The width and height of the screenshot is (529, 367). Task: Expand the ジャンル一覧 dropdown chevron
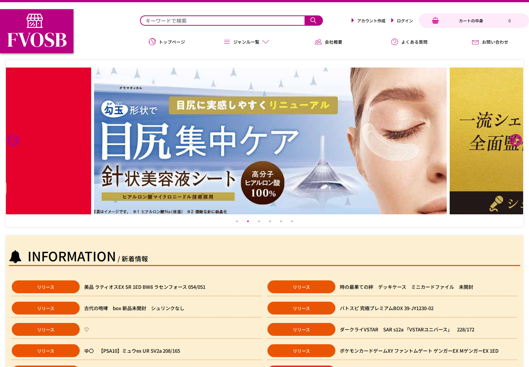[x=266, y=42]
